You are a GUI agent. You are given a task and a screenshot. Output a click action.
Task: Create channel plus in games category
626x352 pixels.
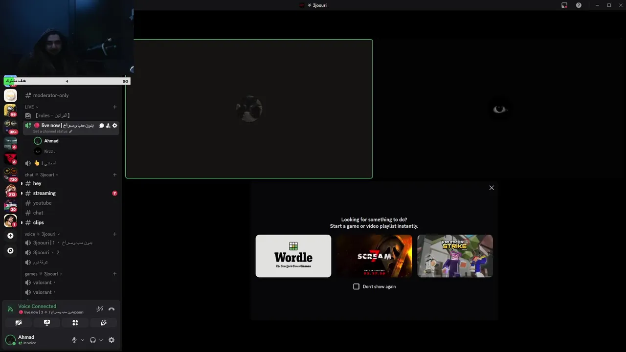[x=115, y=274]
